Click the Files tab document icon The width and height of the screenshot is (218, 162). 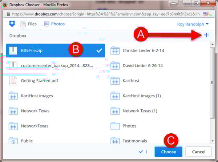[x=23, y=24]
